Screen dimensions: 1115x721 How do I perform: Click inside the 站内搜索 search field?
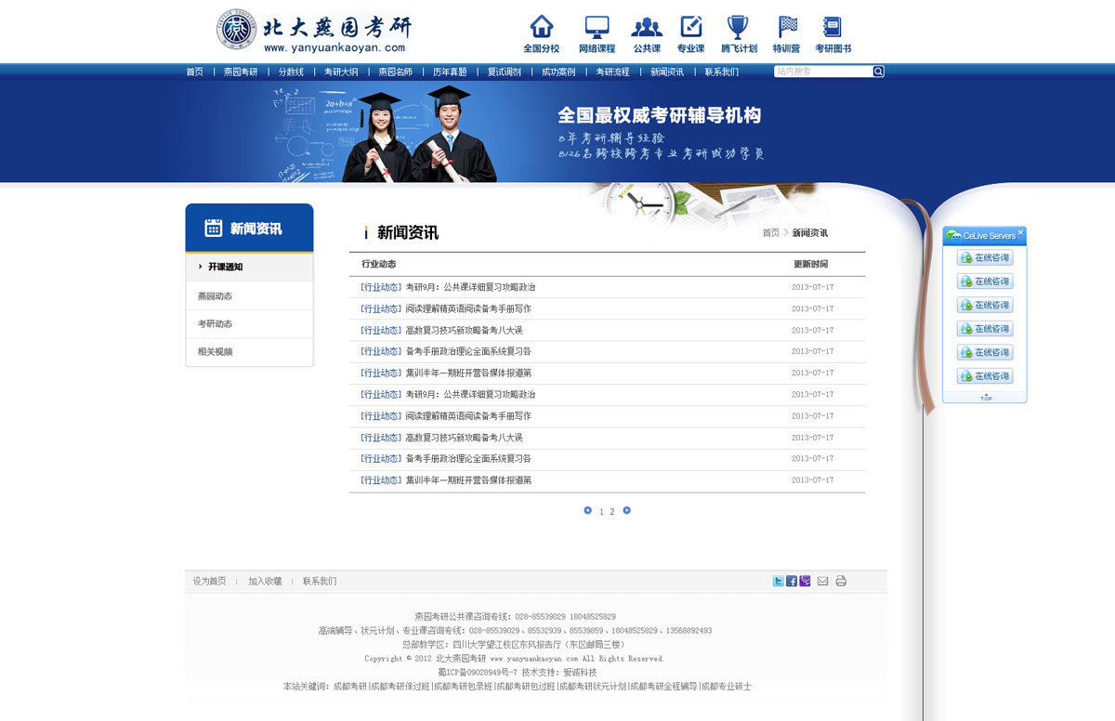point(823,72)
